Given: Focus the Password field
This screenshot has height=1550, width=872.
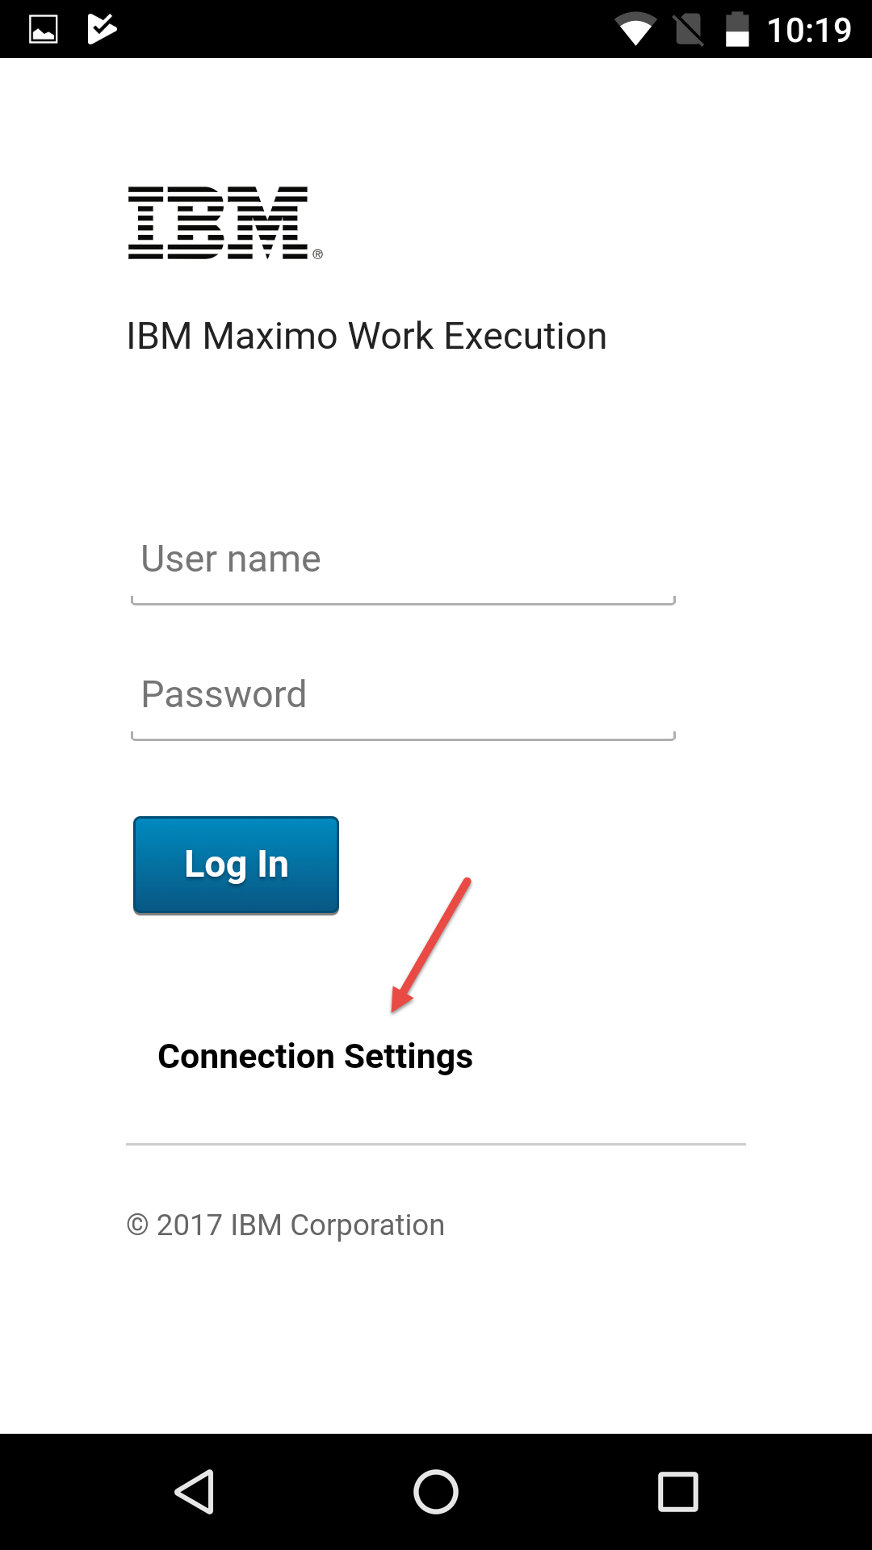Looking at the screenshot, I should tap(402, 696).
